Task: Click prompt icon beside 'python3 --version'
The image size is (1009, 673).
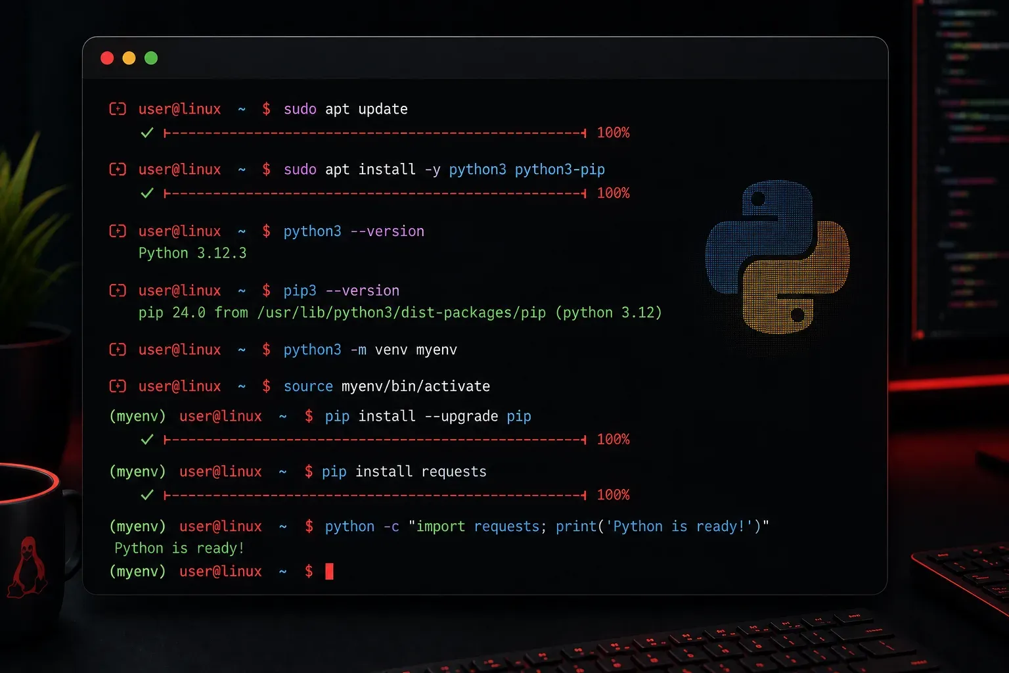Action: click(x=118, y=231)
